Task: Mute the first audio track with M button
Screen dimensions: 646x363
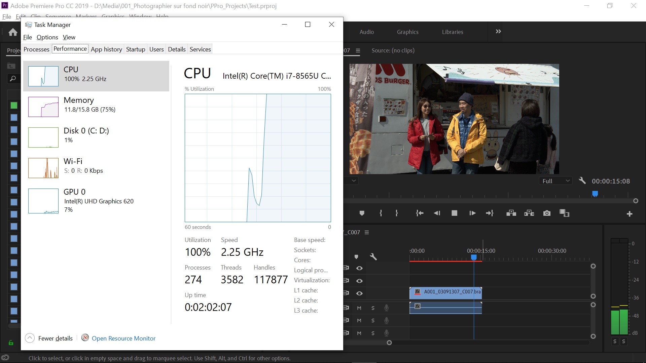Action: [x=359, y=308]
